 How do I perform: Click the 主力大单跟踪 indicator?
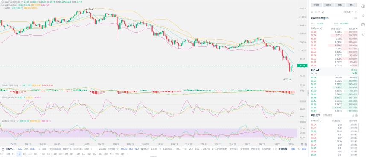click(x=54, y=149)
